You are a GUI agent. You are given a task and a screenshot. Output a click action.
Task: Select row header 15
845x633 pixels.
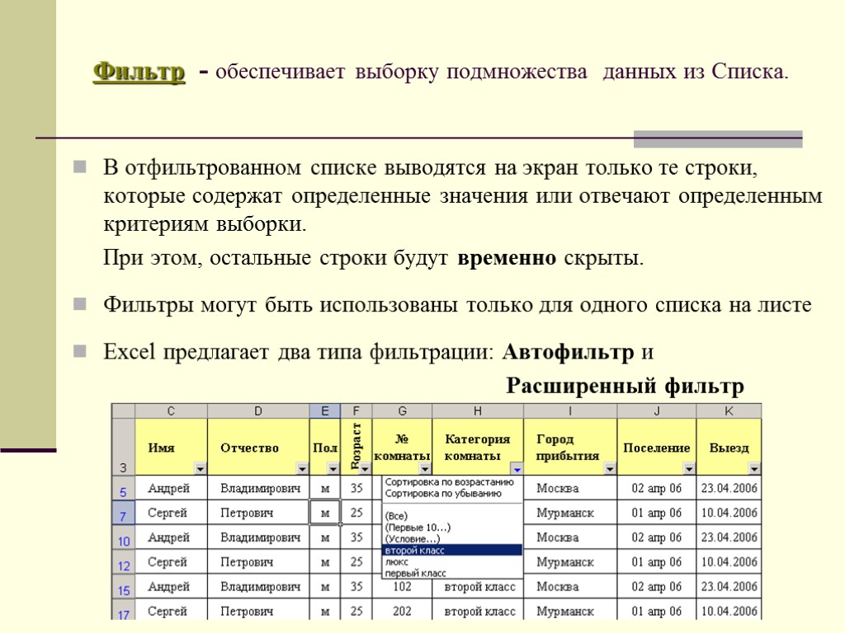(124, 587)
